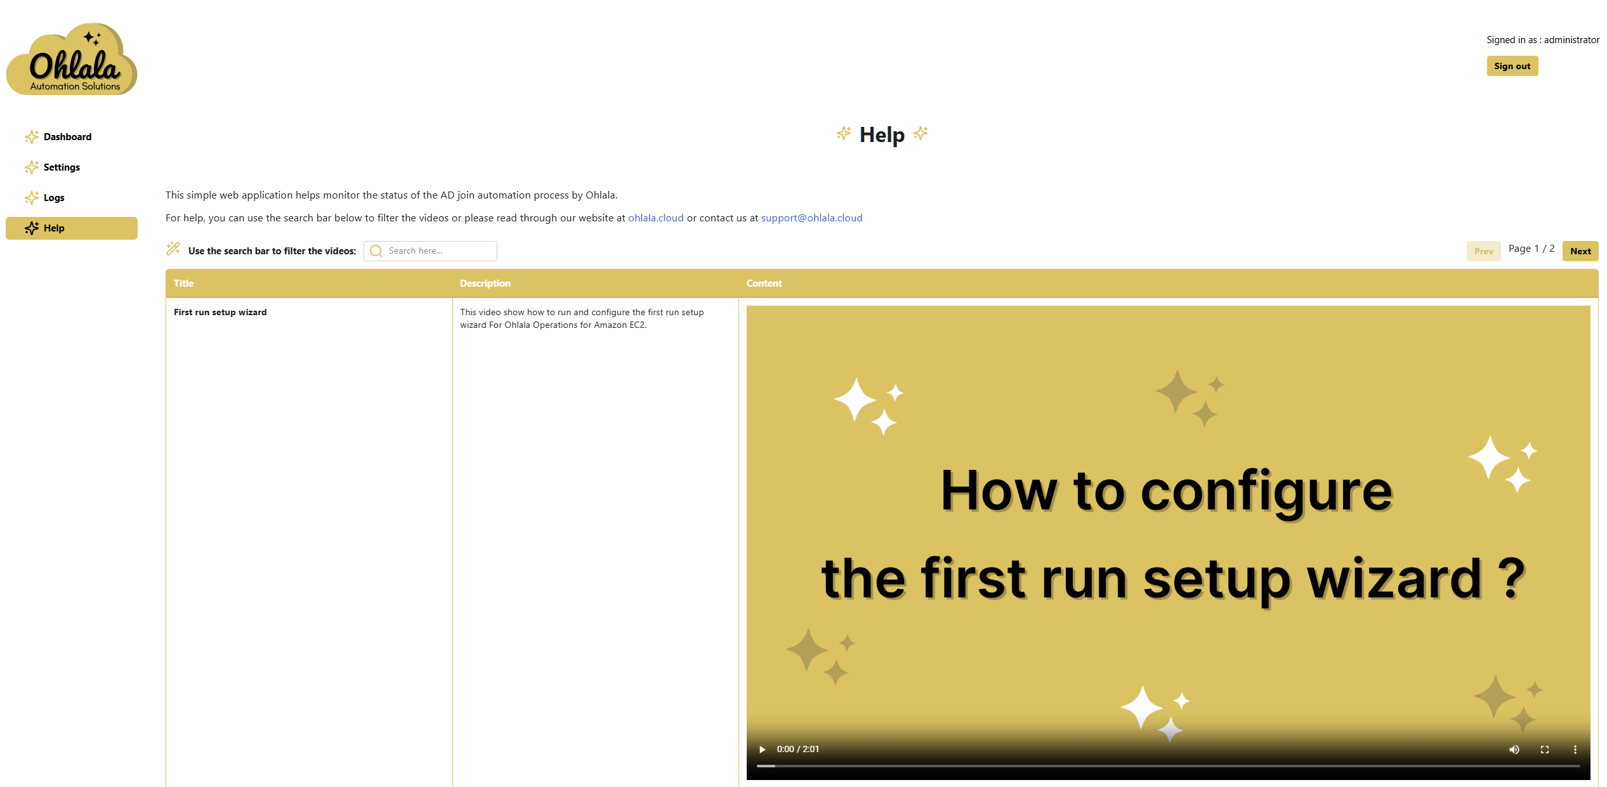The width and height of the screenshot is (1607, 787).
Task: Click the sparkle icon right of Help heading
Action: [921, 134]
